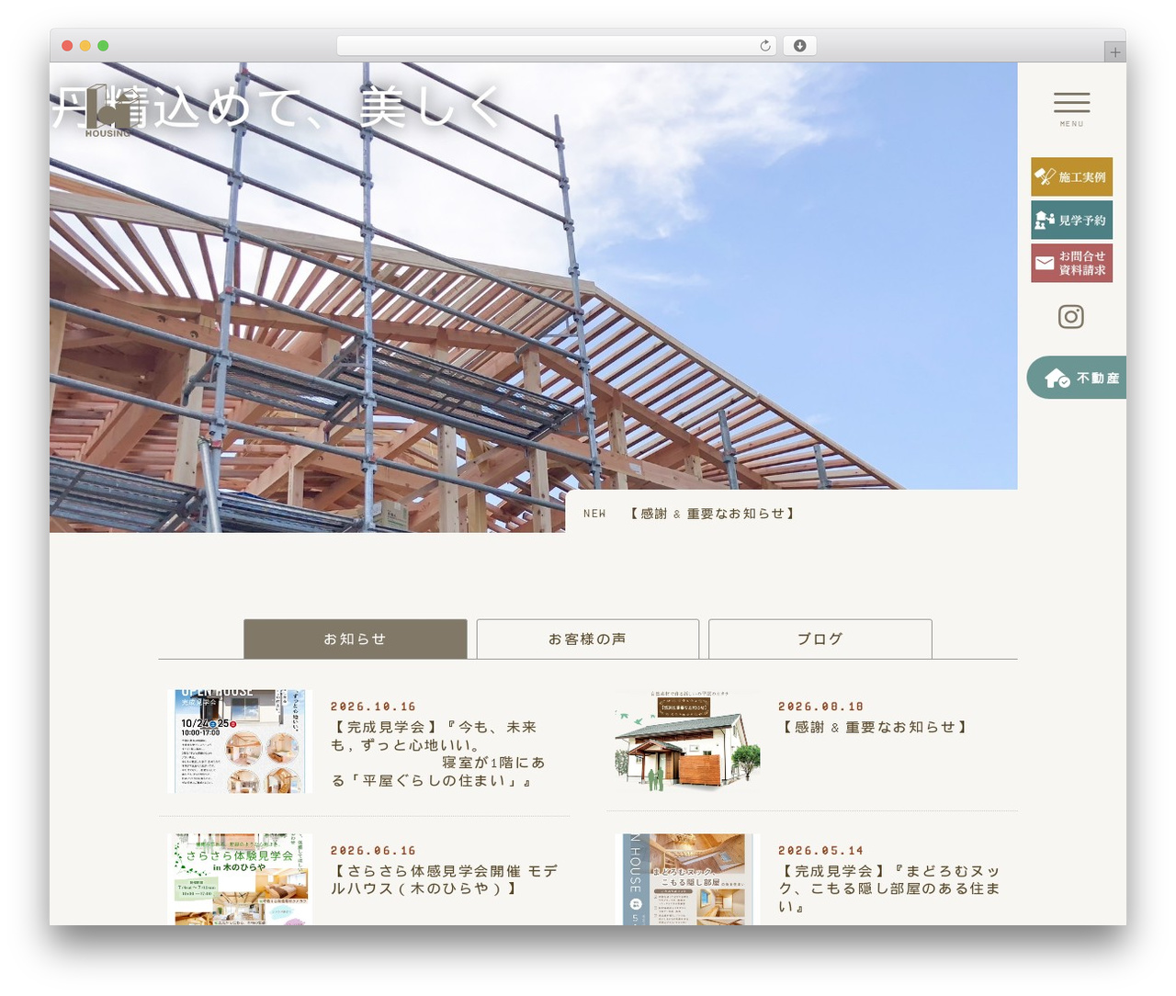Switch to the ブログ tab
Viewport: 1176px width, 996px height.
point(820,639)
